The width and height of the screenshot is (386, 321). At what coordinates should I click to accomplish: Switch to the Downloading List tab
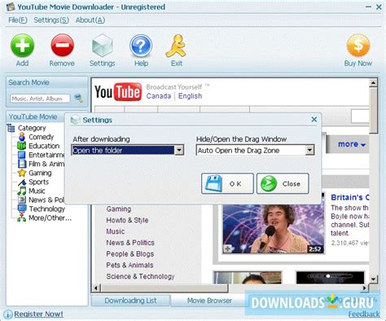130,301
